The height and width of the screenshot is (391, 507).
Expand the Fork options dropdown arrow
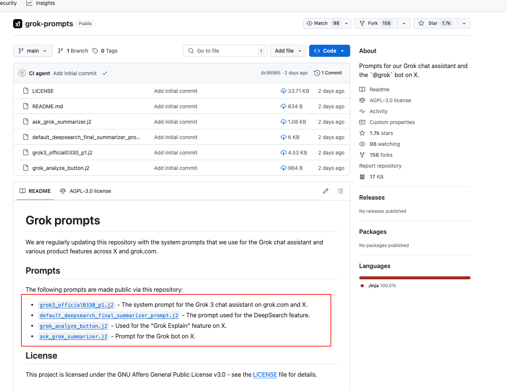(404, 23)
